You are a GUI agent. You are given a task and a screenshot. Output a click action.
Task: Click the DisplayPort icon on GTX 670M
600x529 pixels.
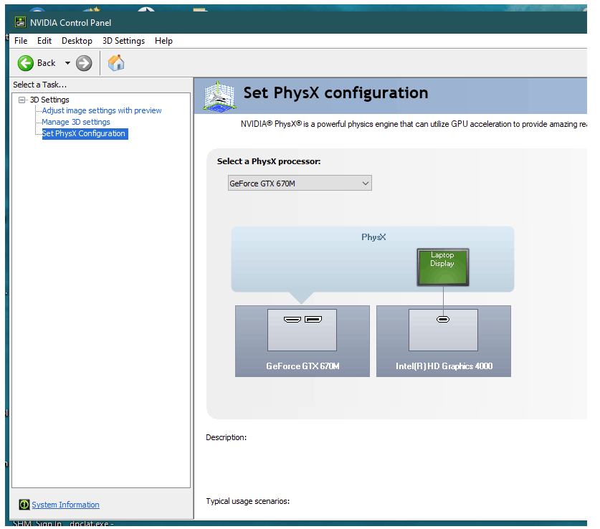[x=313, y=320]
